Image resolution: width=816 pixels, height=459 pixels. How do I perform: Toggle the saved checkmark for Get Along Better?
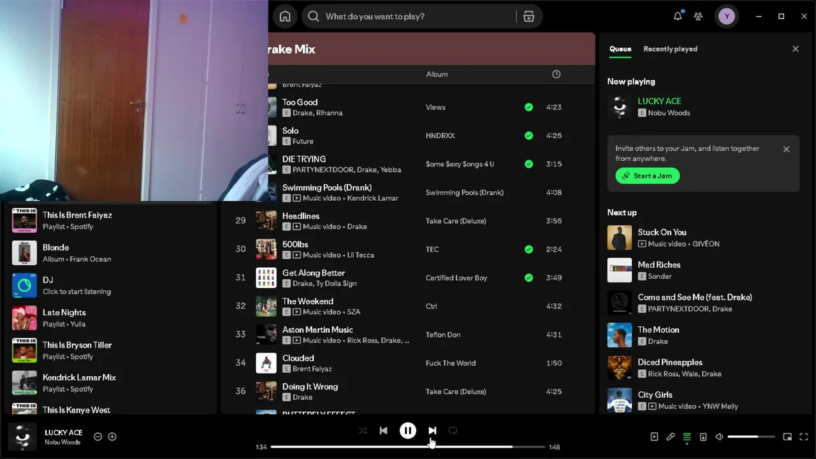tap(528, 278)
